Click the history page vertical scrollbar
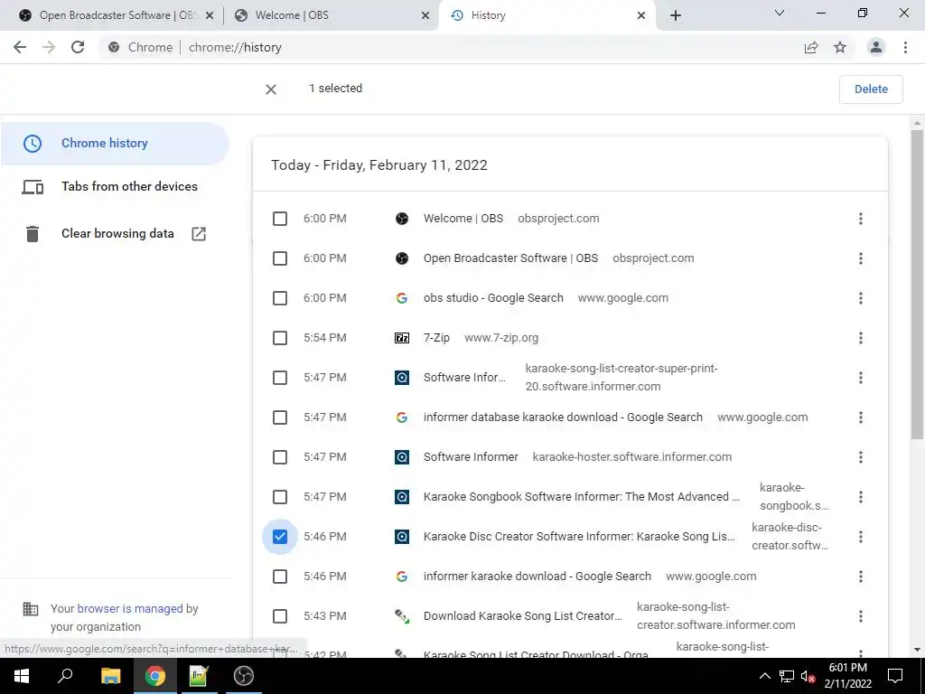The image size is (925, 694). click(917, 284)
